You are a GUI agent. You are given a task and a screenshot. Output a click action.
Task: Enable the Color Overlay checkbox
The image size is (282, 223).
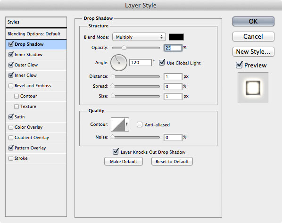pos(11,127)
